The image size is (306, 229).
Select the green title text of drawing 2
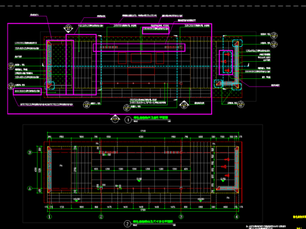[153, 221]
